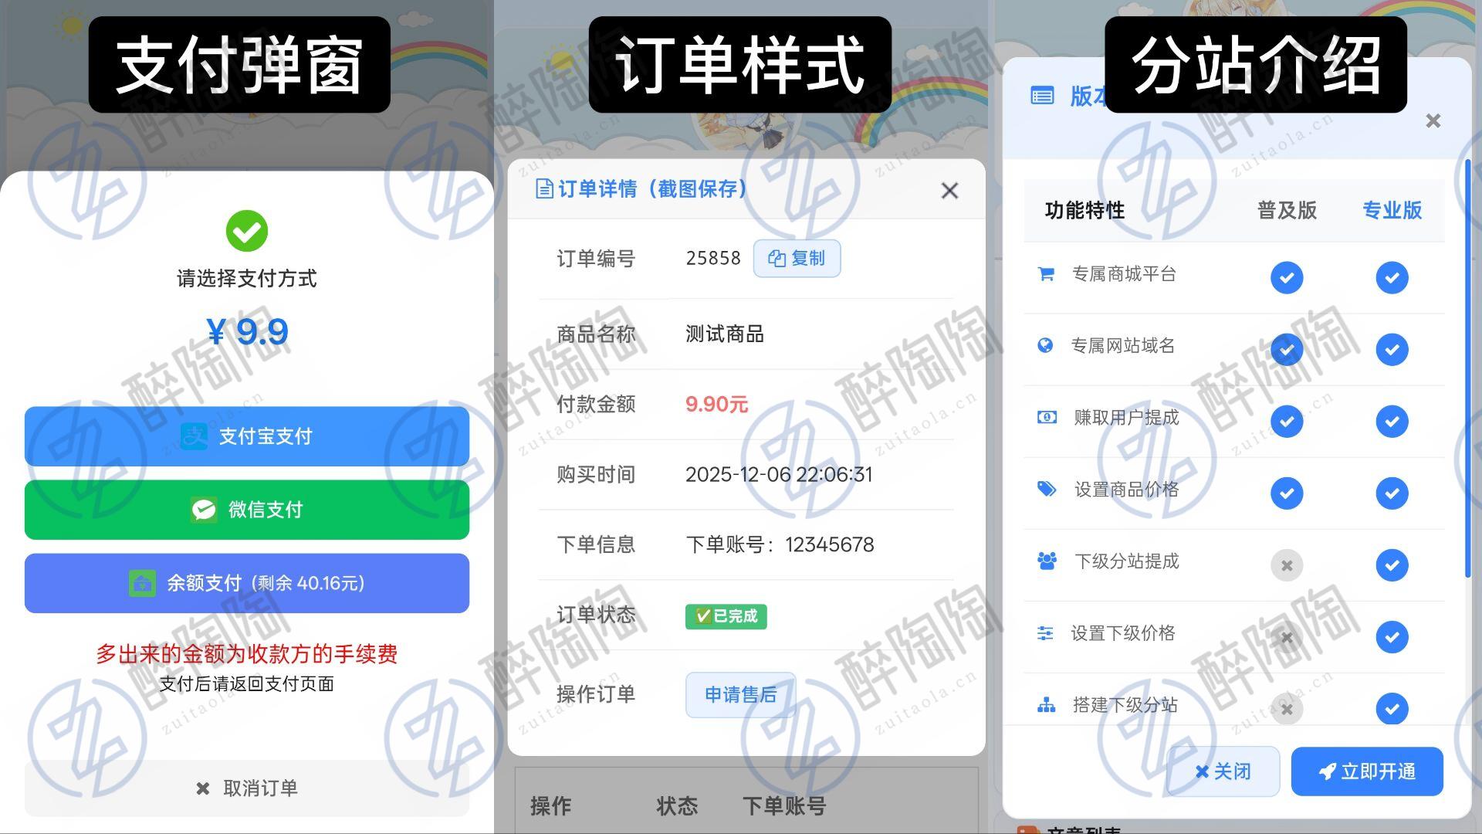Click the sliders icon beside 设置下级价格
This screenshot has width=1482, height=834.
(1045, 633)
